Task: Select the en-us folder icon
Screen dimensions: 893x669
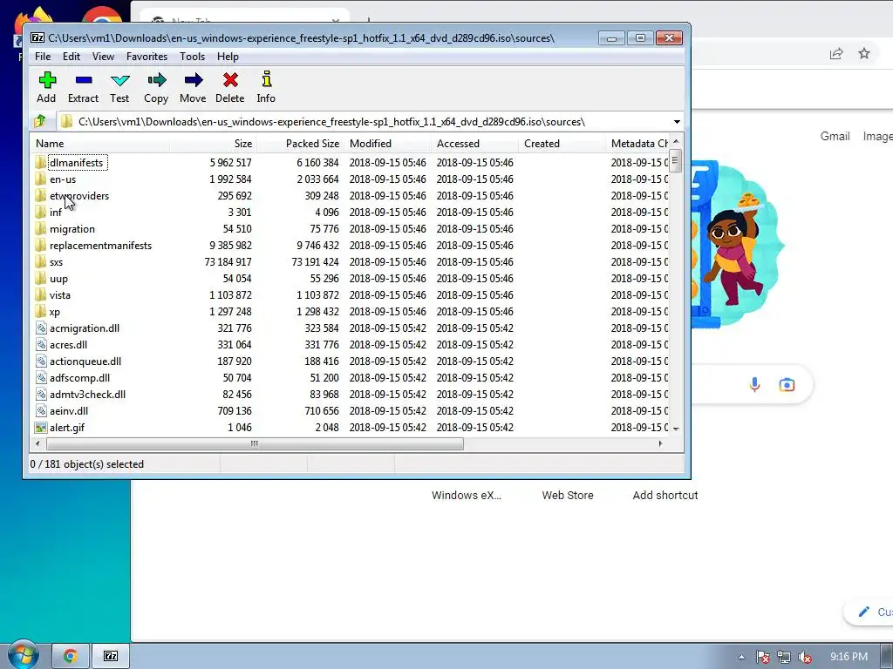Action: (40, 179)
